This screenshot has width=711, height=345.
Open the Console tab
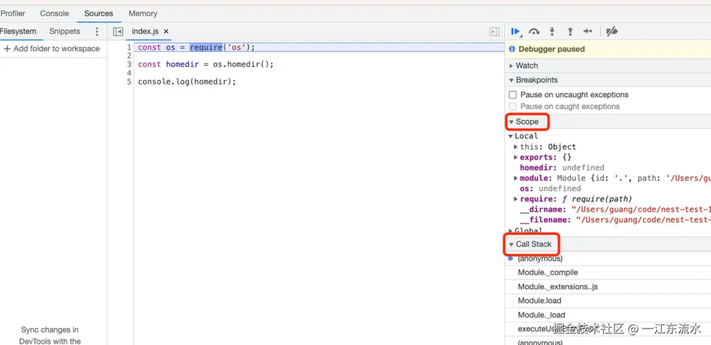[x=55, y=13]
